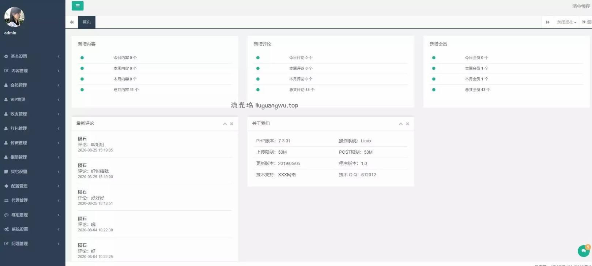Click the 群组管理 chat icon
Image resolution: width=592 pixels, height=266 pixels.
click(6, 215)
